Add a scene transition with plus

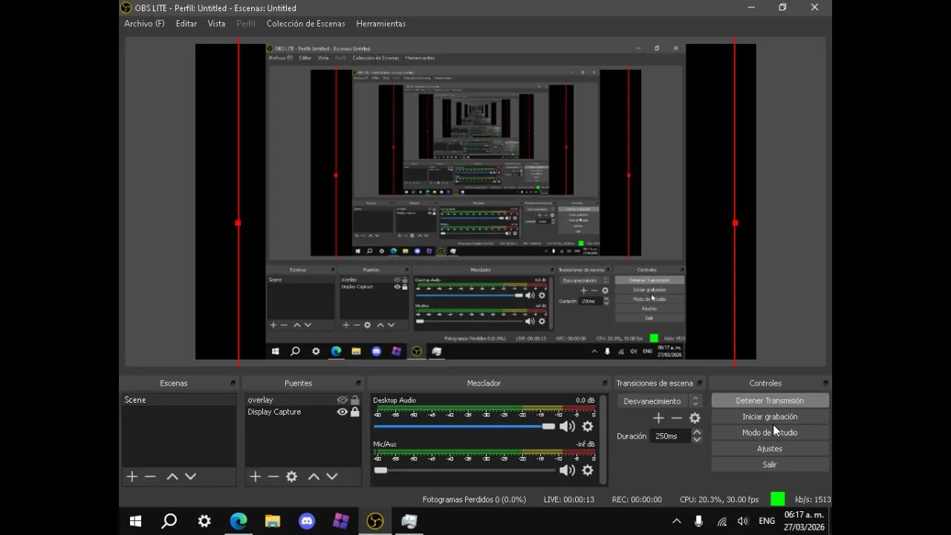(x=658, y=418)
